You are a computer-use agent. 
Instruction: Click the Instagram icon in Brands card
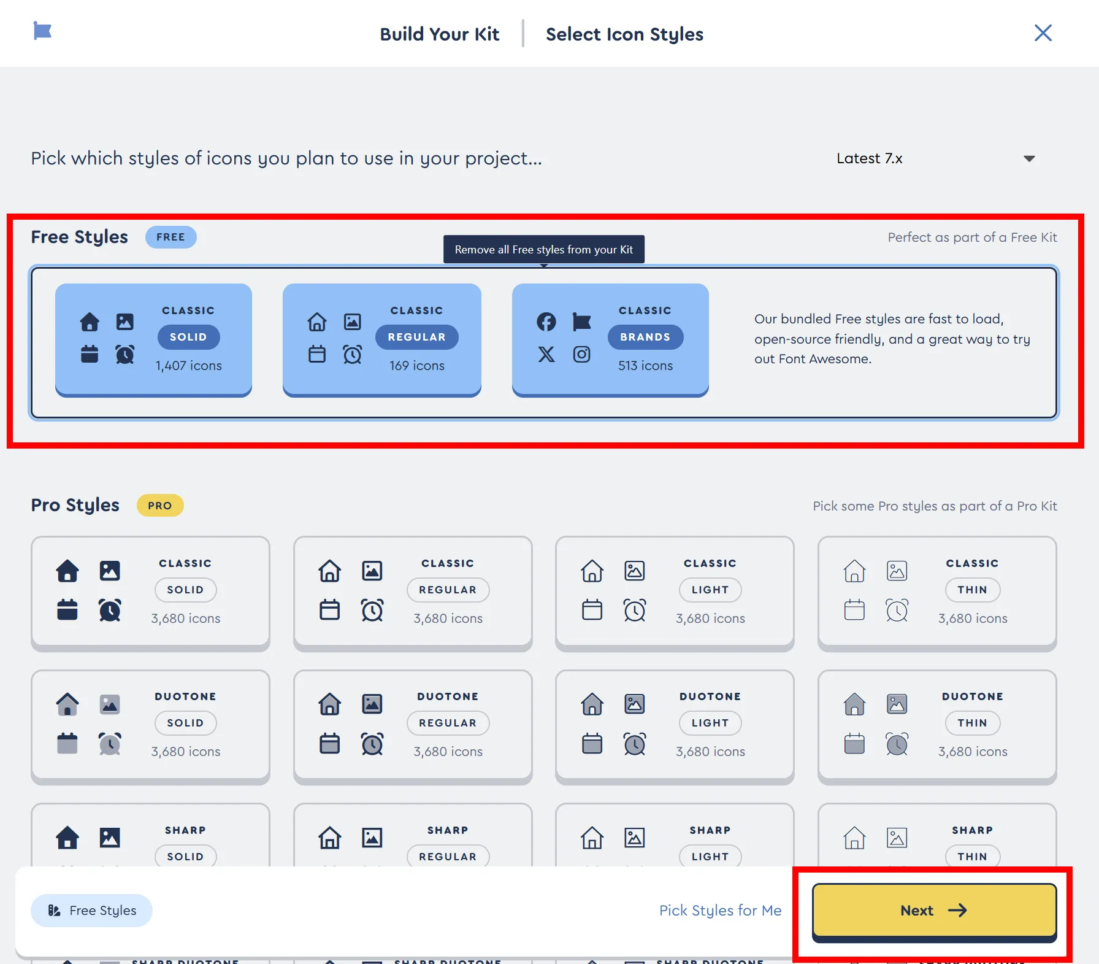tap(581, 354)
